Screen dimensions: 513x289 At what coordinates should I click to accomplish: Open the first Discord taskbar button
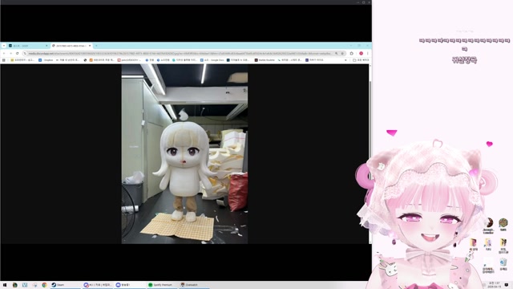[x=98, y=285]
